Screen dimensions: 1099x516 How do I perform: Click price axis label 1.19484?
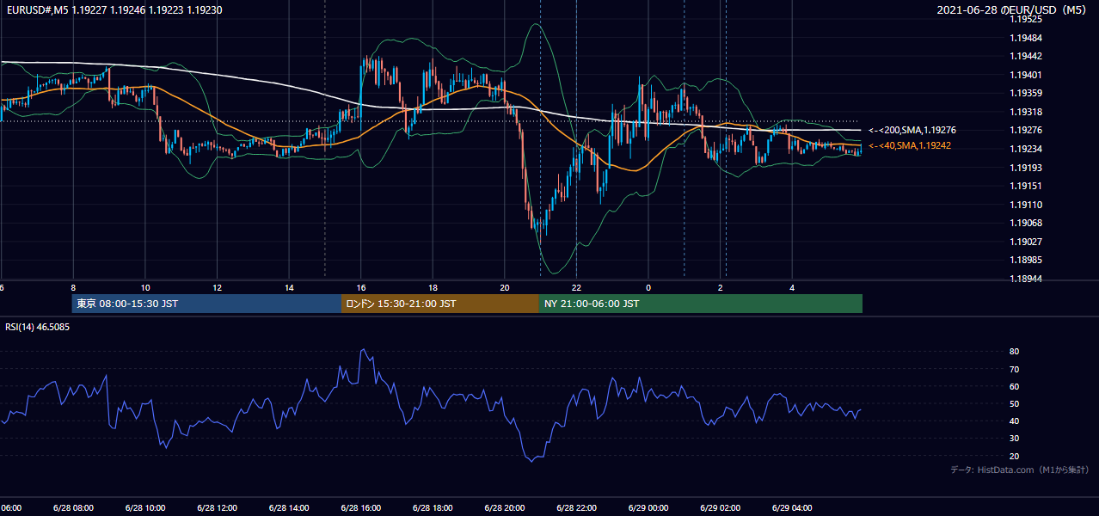tap(1026, 38)
